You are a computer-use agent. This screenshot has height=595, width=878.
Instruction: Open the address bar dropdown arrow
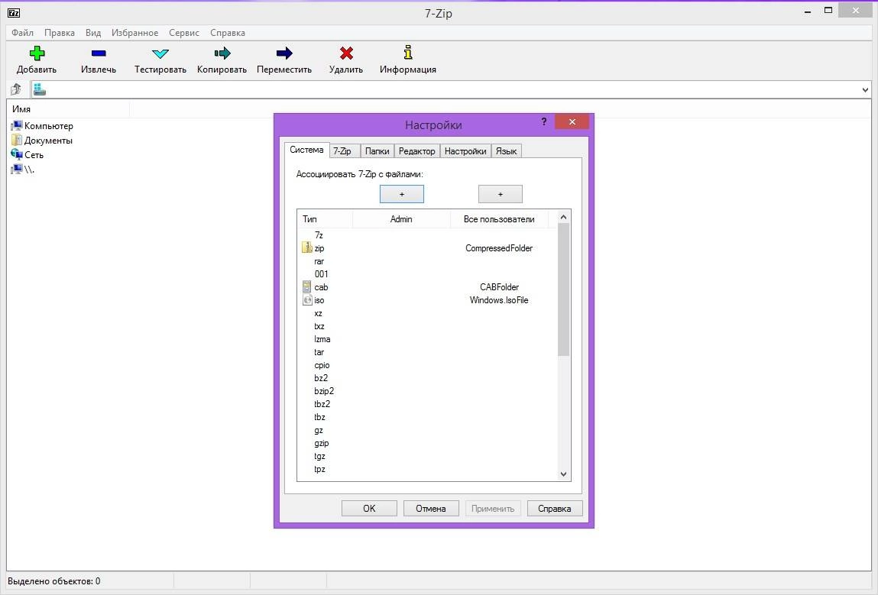coord(865,89)
